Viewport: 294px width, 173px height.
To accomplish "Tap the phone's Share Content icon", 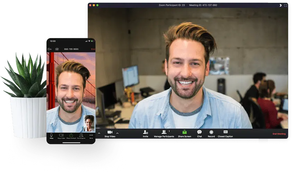I will coord(71,135).
